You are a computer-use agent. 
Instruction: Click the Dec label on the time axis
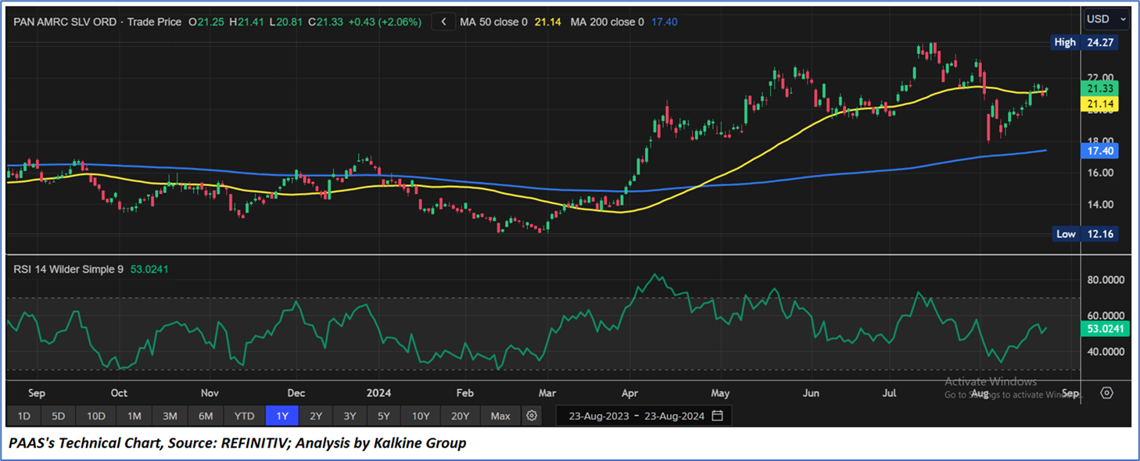coord(296,393)
